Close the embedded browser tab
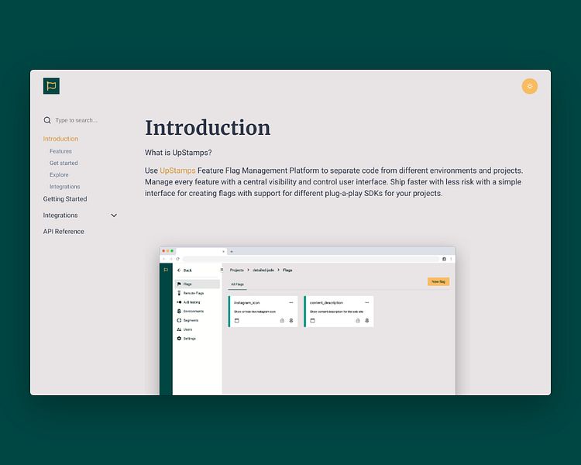Viewport: 581px width, 465px height. (x=223, y=251)
